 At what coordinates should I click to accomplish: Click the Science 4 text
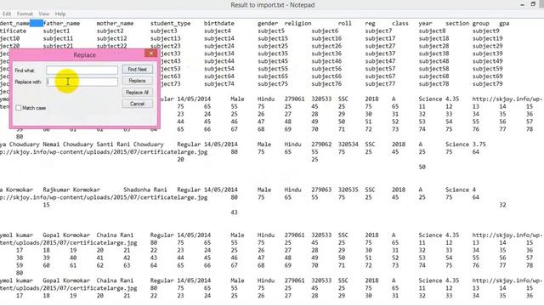461,190
